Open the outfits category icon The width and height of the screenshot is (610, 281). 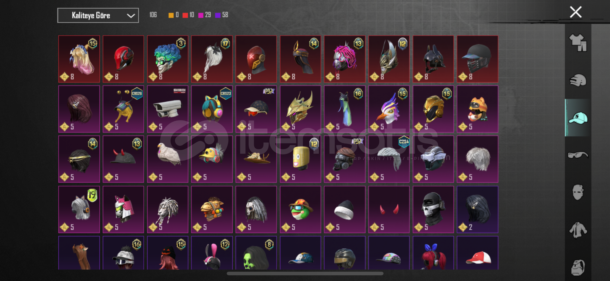click(578, 43)
